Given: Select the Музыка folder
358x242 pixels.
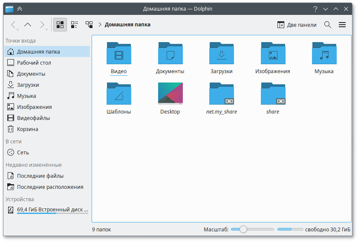Looking at the screenshot, I should (324, 54).
